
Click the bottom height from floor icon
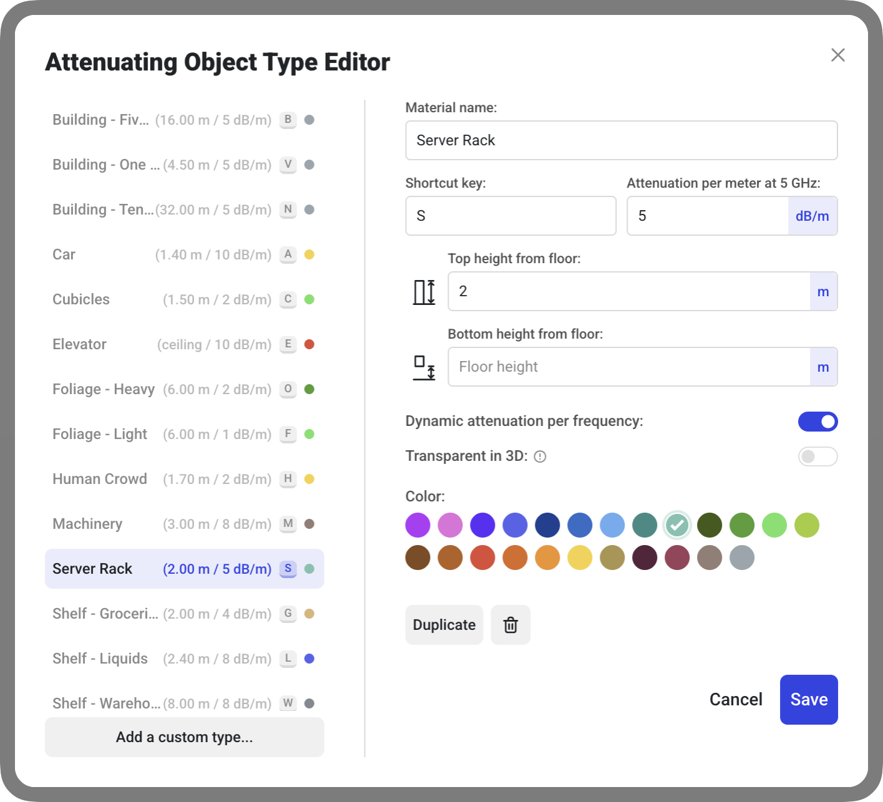click(424, 367)
